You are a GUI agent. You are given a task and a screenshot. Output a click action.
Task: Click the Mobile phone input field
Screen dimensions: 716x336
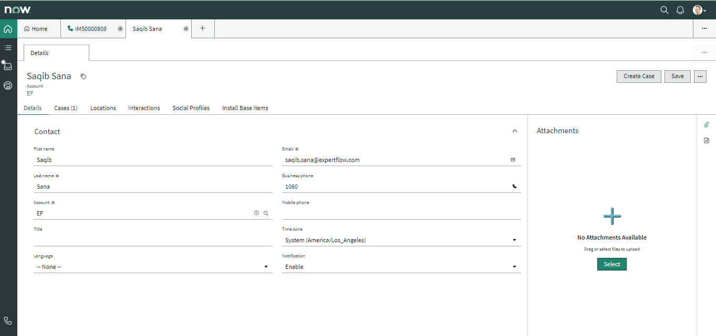(x=401, y=213)
